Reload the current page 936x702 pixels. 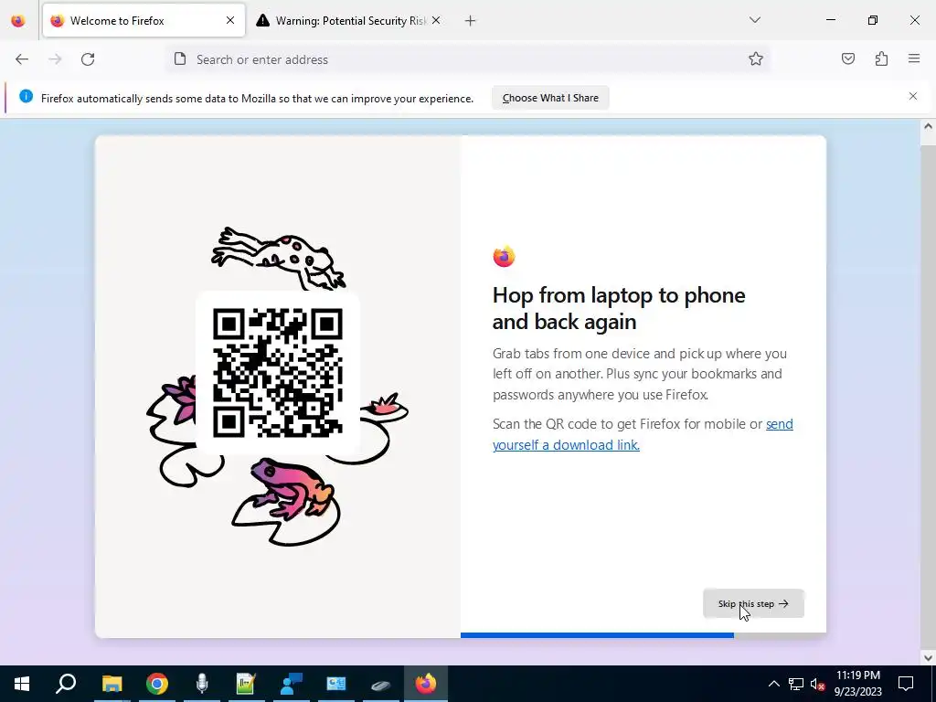pyautogui.click(x=88, y=59)
